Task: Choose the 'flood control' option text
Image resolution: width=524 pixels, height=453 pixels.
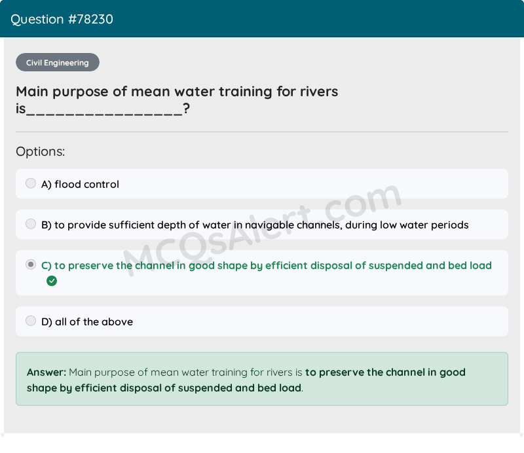Action: pyautogui.click(x=80, y=185)
